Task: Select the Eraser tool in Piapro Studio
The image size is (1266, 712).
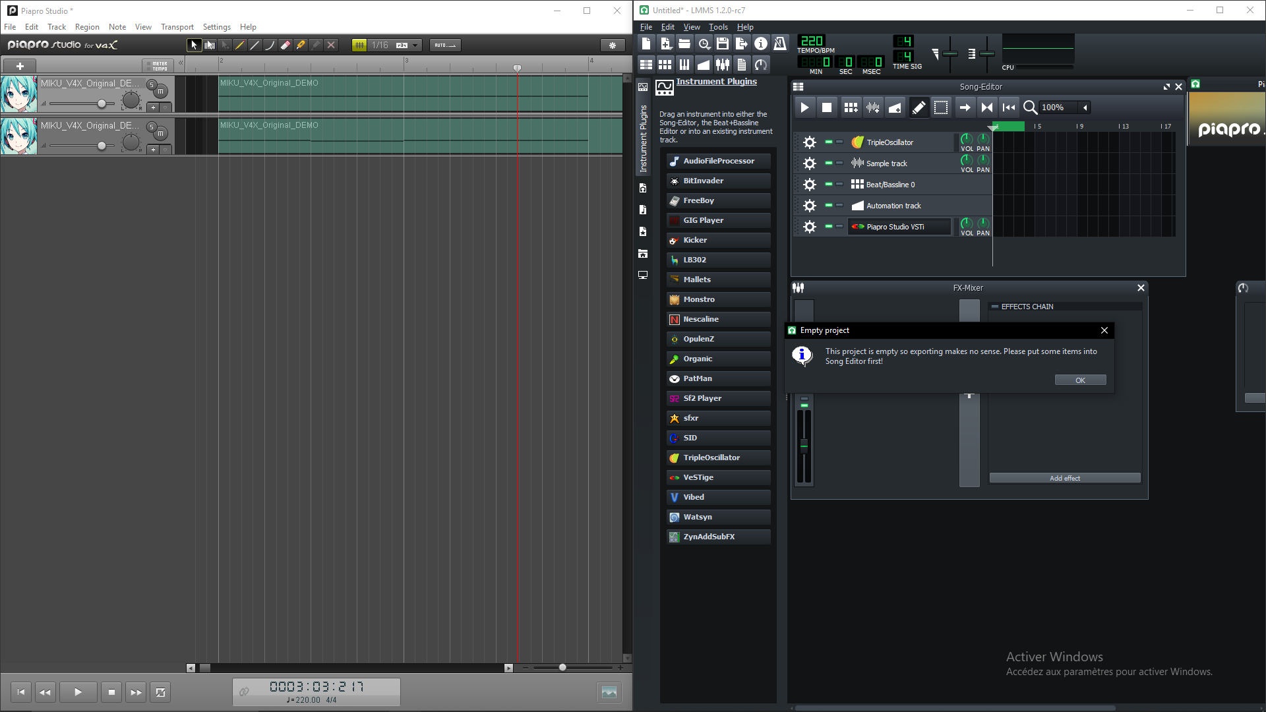Action: coord(286,45)
